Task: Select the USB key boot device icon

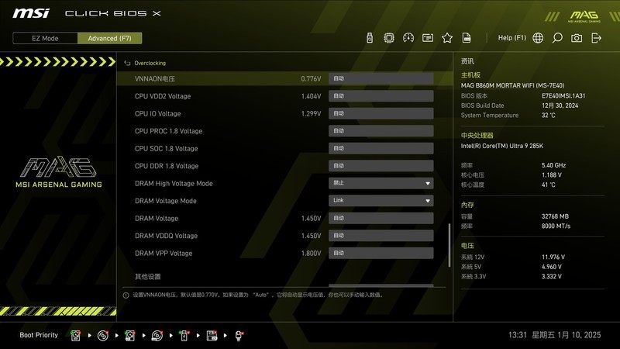Action: tap(184, 336)
